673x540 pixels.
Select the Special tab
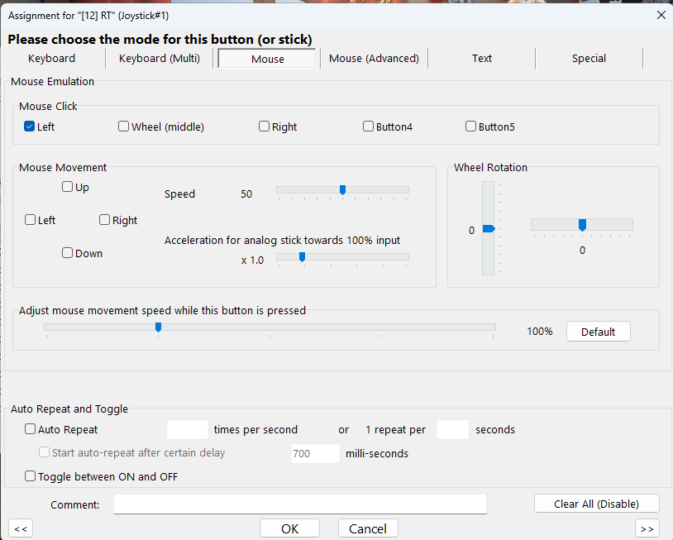589,59
